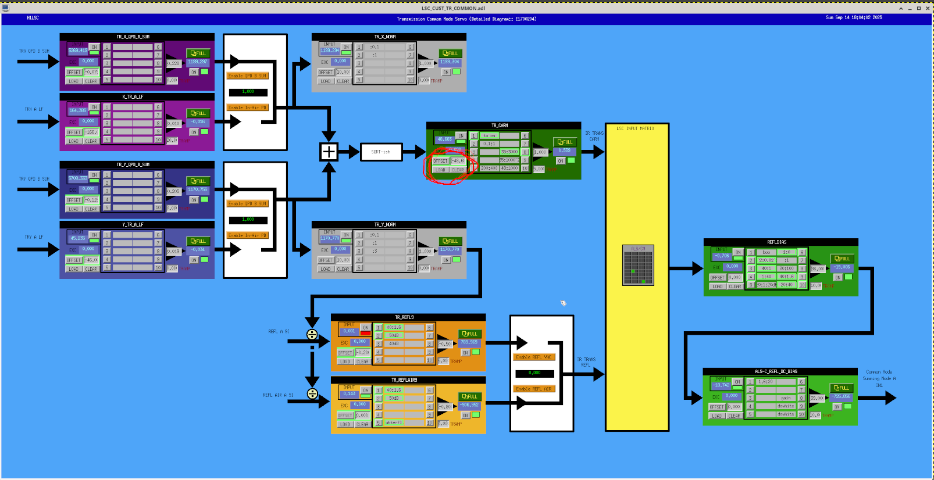Click the SQRT-ish block
Viewport: 934px width, 480px height.
381,152
